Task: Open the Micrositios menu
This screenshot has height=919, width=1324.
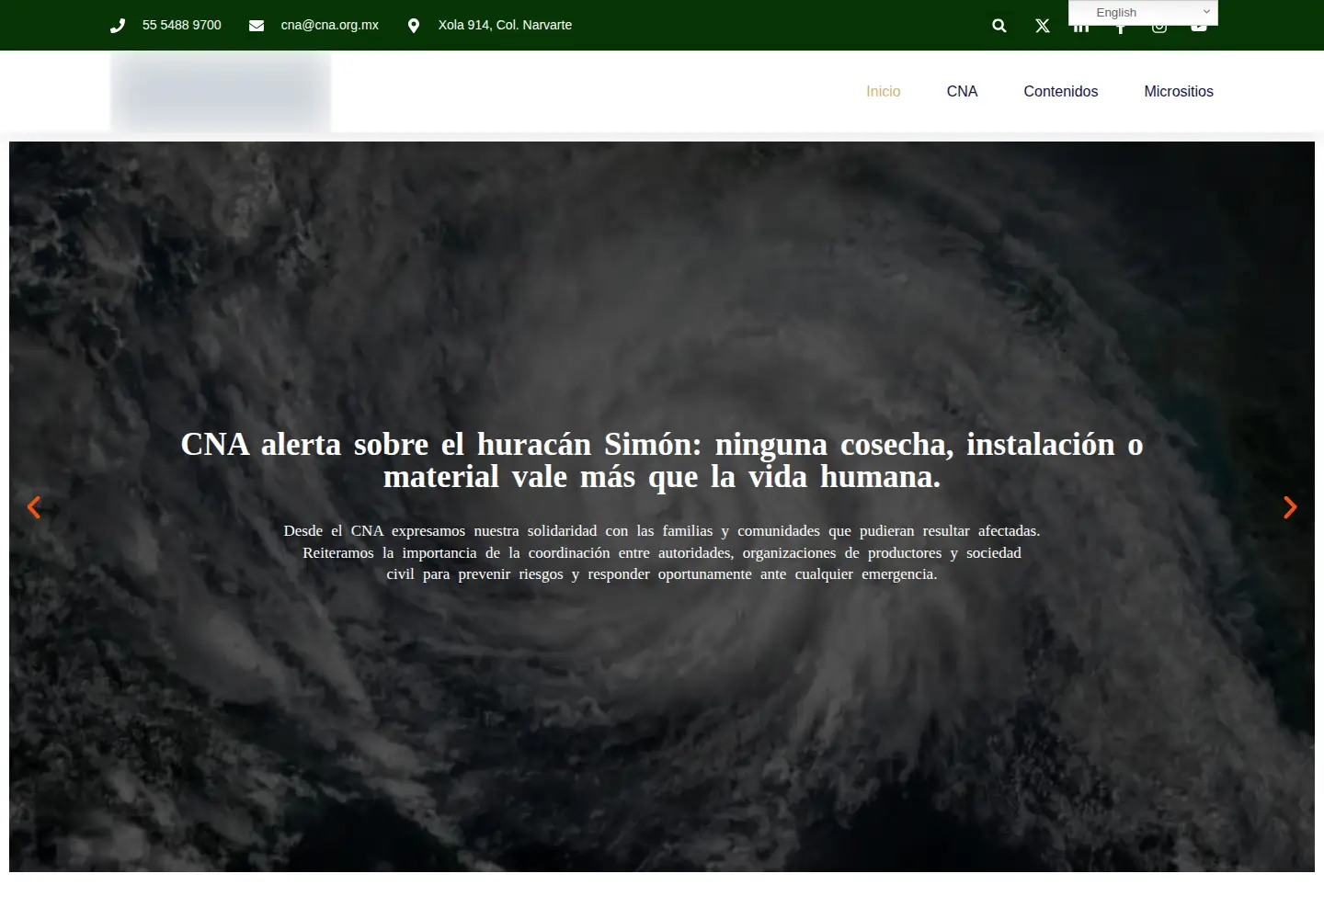Action: pos(1179,91)
